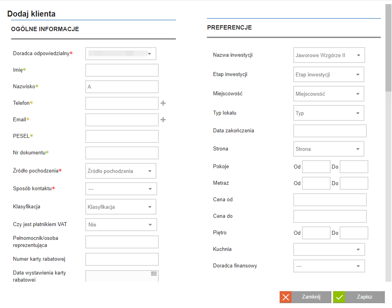This screenshot has height=308, width=392.
Task: Click the Data wystawienia karty rabatowej field
Action: click(122, 276)
